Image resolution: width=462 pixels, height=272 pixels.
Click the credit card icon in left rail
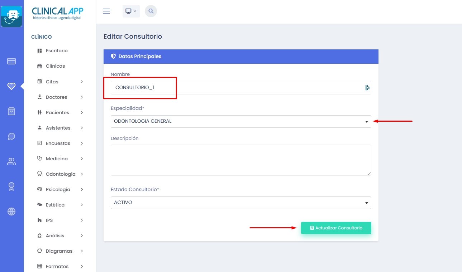click(11, 61)
